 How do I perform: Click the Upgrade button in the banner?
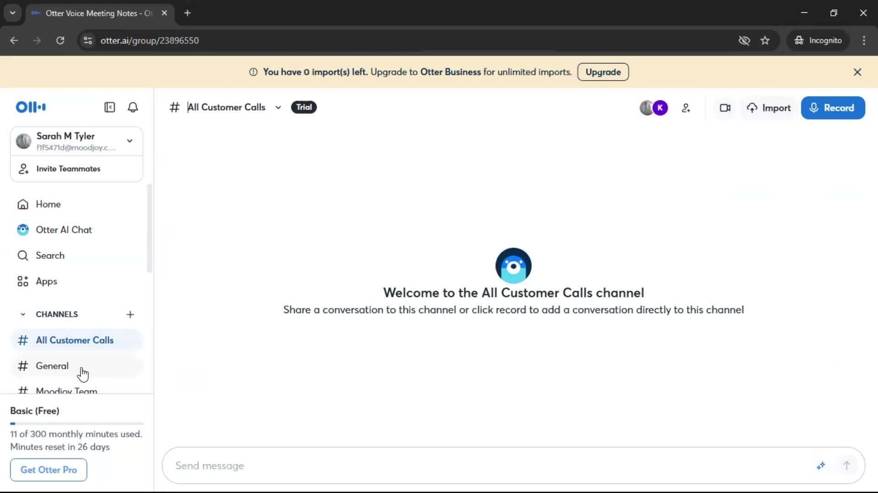[603, 72]
